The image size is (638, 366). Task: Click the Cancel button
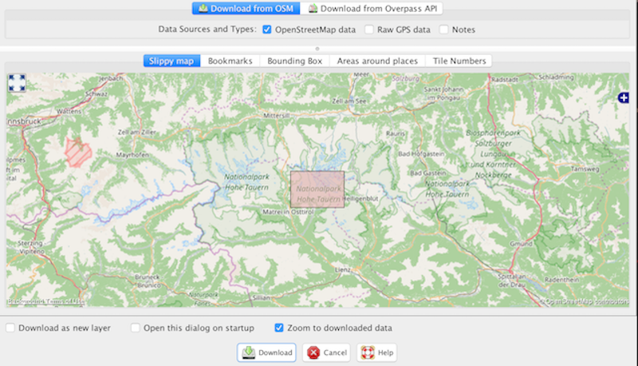(327, 352)
